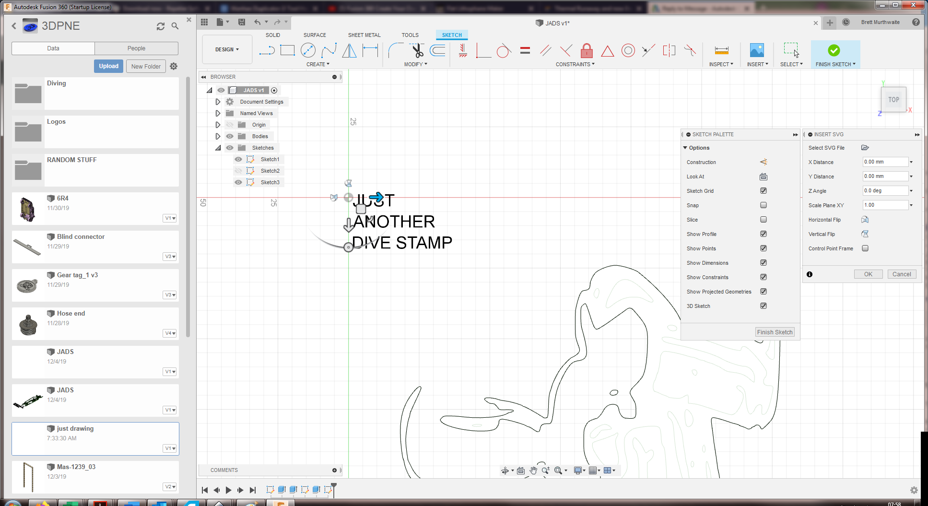Uncheck Show Dimensions option

coord(764,263)
